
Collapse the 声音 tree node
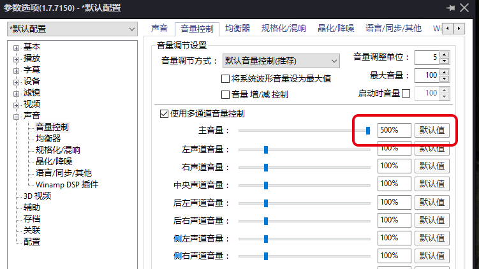click(x=16, y=116)
